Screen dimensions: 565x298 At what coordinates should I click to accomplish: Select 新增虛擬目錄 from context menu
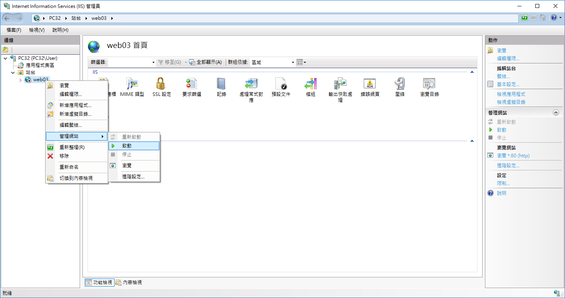75,114
